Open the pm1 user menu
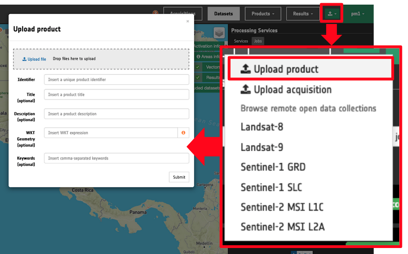The width and height of the screenshot is (408, 254). pos(357,14)
